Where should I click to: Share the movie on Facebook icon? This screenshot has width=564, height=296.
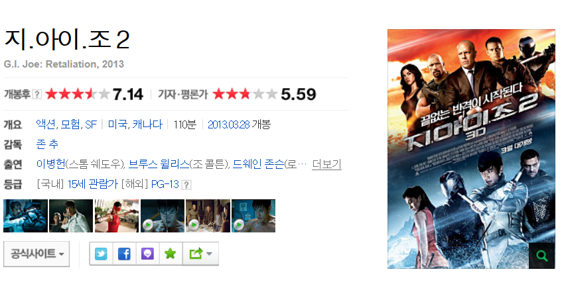coord(124,254)
